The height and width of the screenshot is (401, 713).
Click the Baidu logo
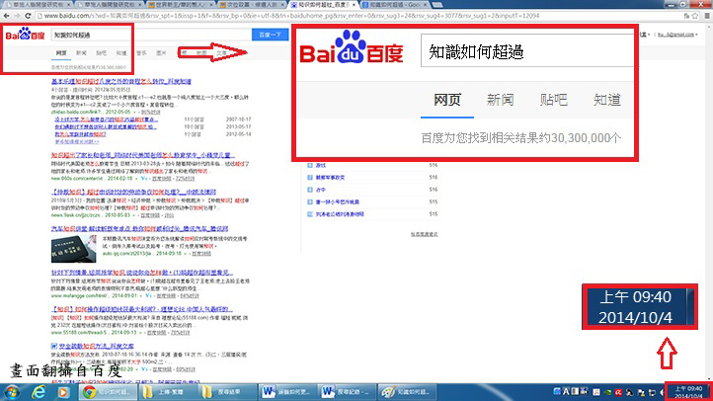coord(25,35)
